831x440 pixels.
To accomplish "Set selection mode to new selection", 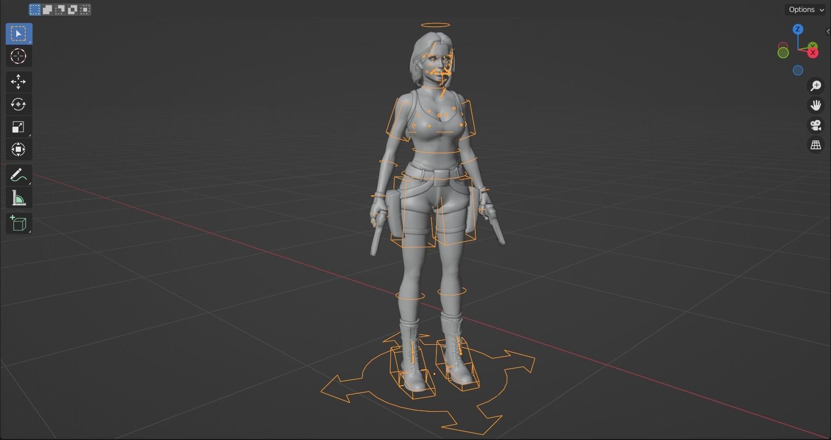I will 35,9.
